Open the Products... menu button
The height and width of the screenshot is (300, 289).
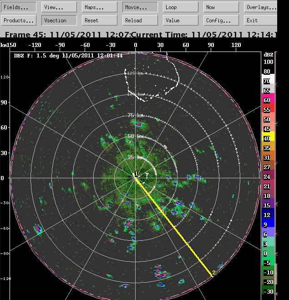(x=19, y=20)
